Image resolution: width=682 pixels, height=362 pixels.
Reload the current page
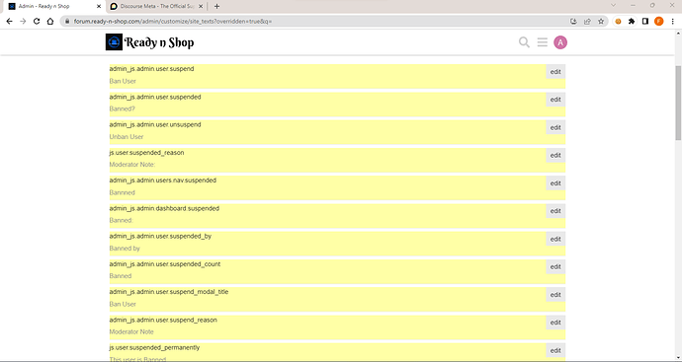click(x=37, y=22)
